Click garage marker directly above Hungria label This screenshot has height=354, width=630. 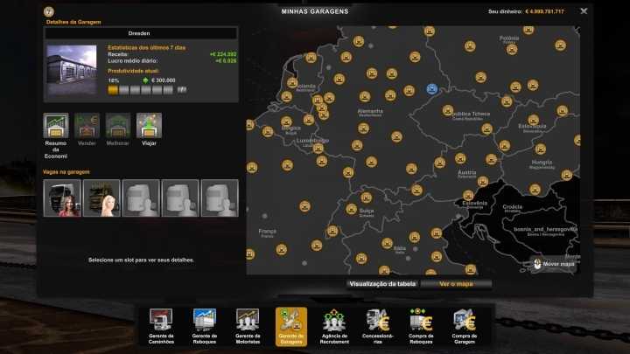click(x=541, y=149)
